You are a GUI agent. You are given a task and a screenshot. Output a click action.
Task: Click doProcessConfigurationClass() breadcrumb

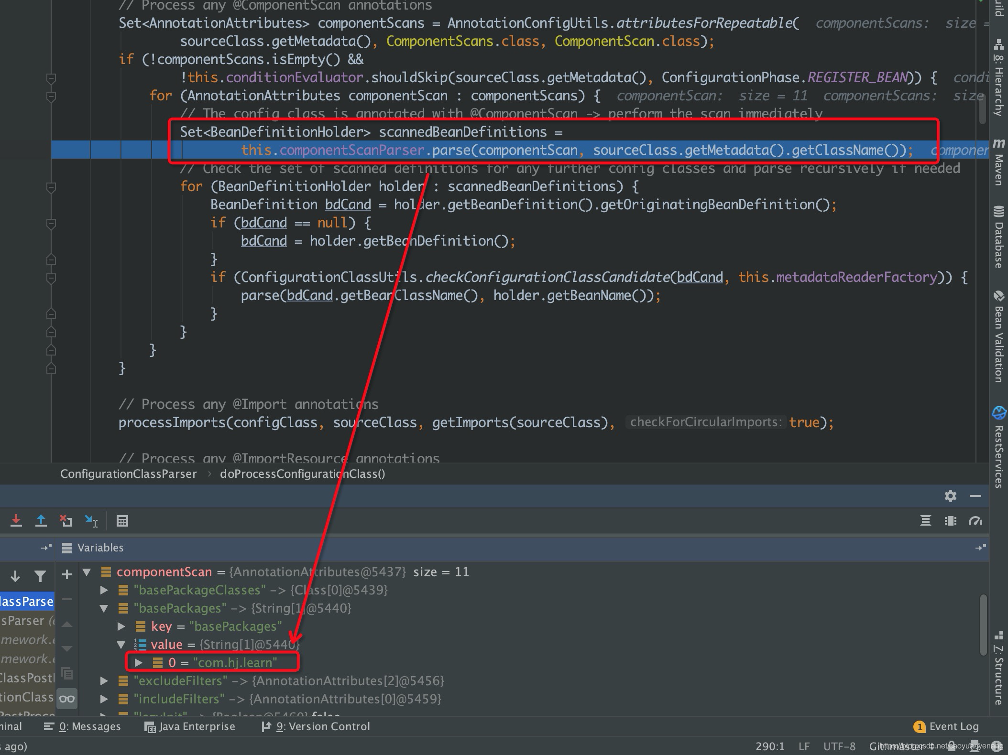pos(302,474)
